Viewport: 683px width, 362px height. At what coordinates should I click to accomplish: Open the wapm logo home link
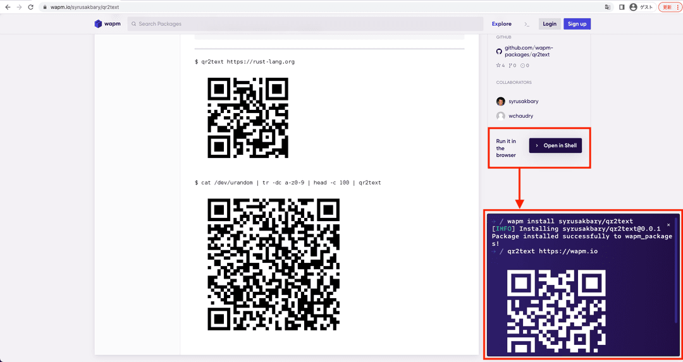(x=108, y=24)
